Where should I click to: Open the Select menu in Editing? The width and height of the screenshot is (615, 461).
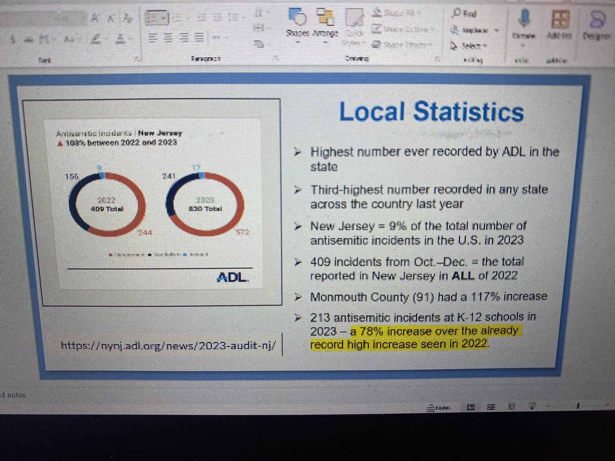(468, 46)
